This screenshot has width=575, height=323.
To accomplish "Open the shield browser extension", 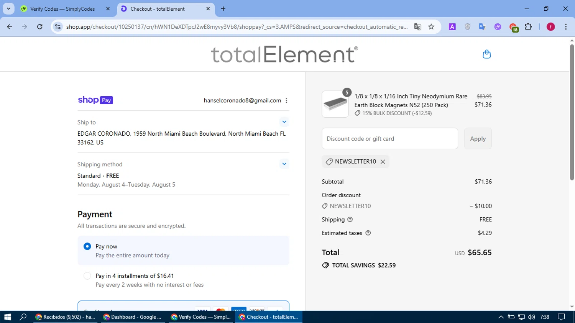I will tap(467, 27).
